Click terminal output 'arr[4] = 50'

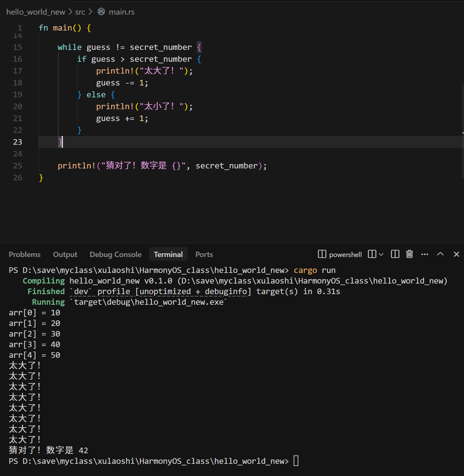35,355
